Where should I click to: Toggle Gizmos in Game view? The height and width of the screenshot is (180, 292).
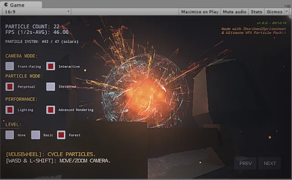point(275,12)
